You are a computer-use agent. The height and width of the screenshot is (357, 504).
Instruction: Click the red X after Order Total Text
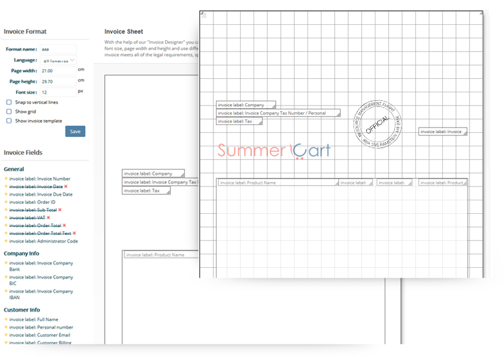pos(74,233)
